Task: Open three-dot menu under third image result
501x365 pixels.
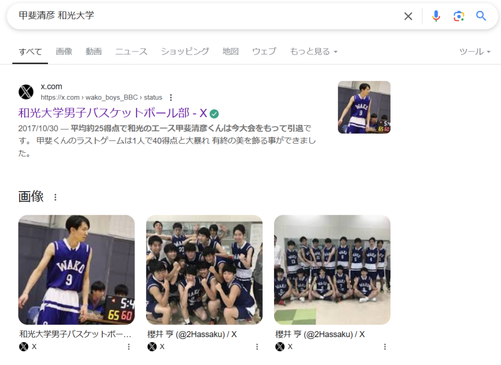Action: point(385,347)
